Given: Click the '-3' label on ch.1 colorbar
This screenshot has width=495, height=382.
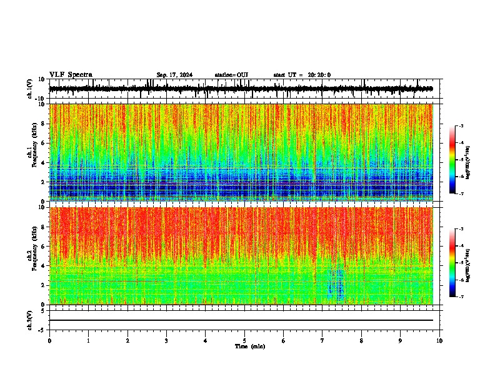Looking at the screenshot, I should click(x=461, y=125).
